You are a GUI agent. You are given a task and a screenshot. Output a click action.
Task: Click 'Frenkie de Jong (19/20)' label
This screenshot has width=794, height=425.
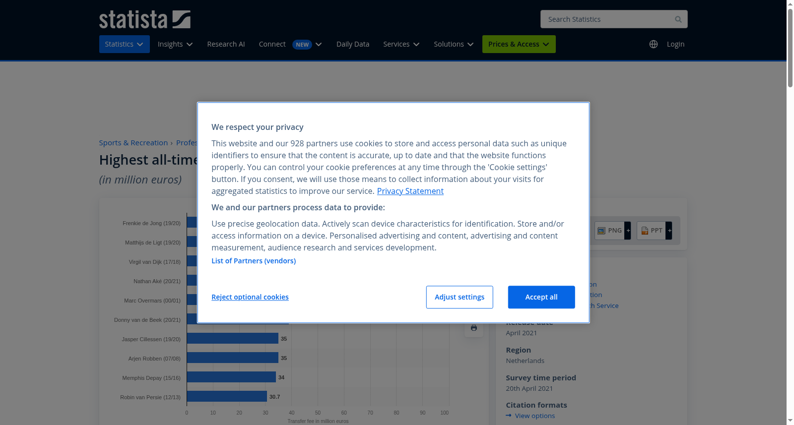(x=151, y=223)
